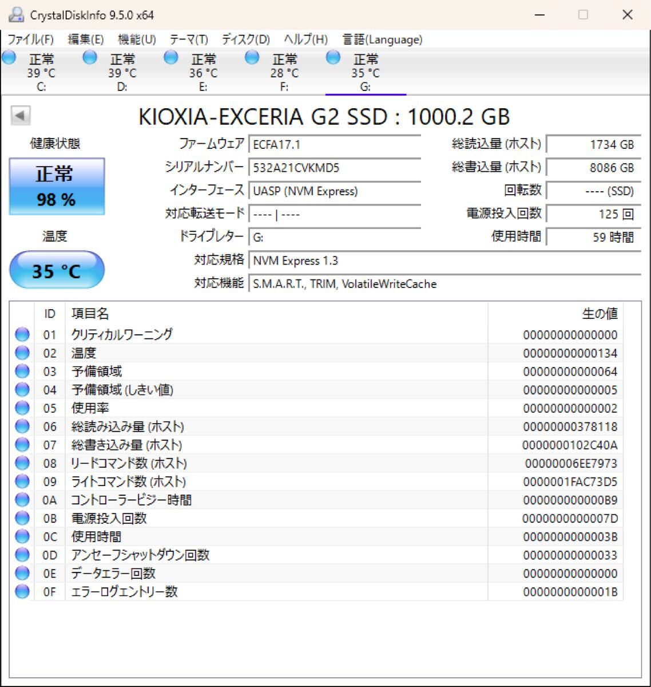
Task: Click the indicator beside データエラー回数
Action: click(x=22, y=573)
